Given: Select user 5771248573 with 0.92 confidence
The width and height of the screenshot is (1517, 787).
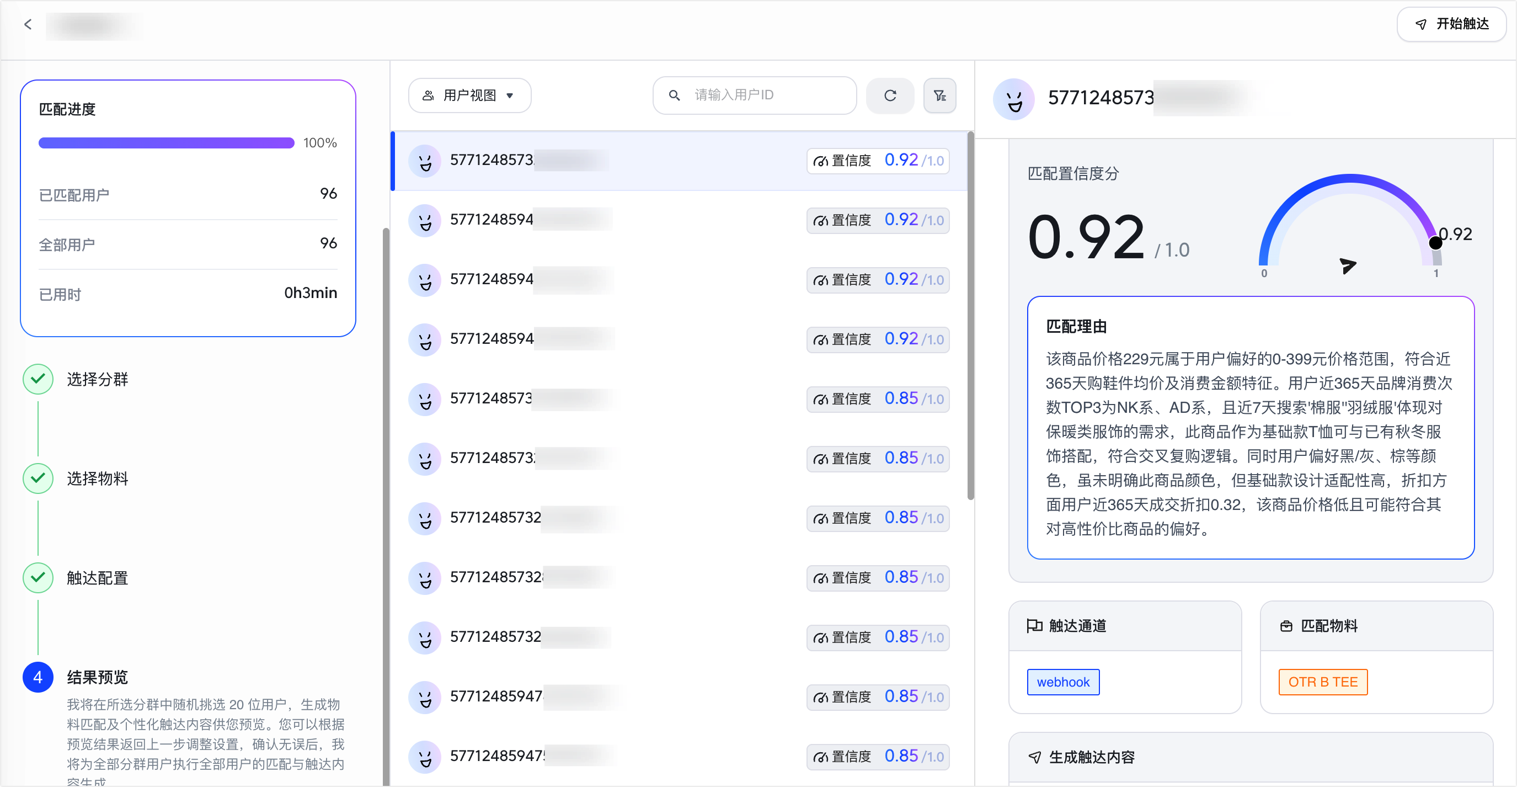Looking at the screenshot, I should (680, 160).
